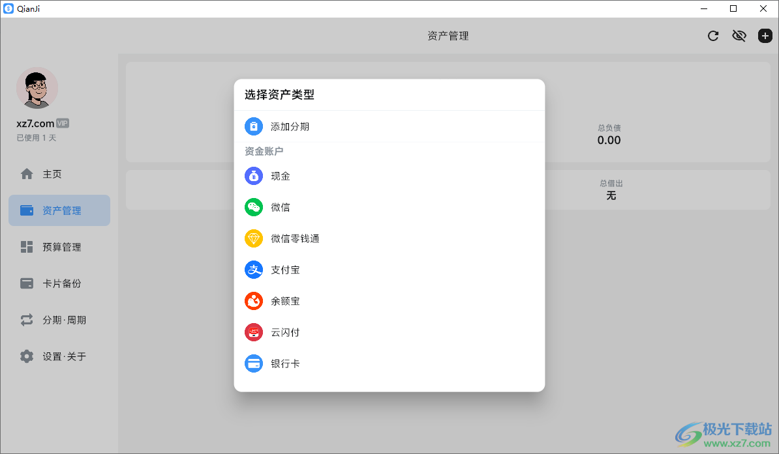This screenshot has width=779, height=454.
Task: Click the VIP badge next to xz7.com
Action: click(x=63, y=123)
